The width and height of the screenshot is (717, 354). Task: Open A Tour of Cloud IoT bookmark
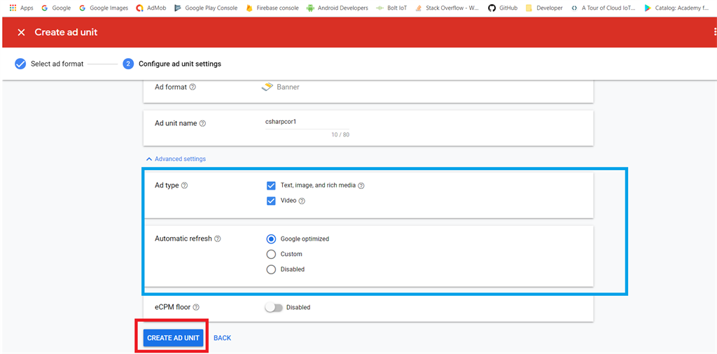(603, 8)
